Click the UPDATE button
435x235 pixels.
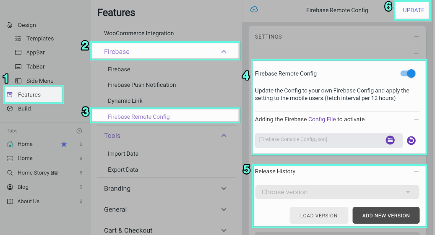[x=413, y=10]
